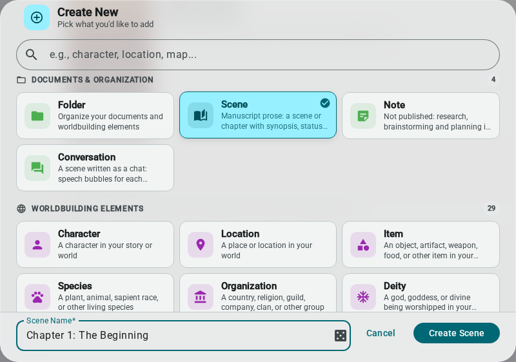Viewport: 516px width, 362px height.
Task: Click the Create New dialog title
Action: pyautogui.click(x=88, y=12)
